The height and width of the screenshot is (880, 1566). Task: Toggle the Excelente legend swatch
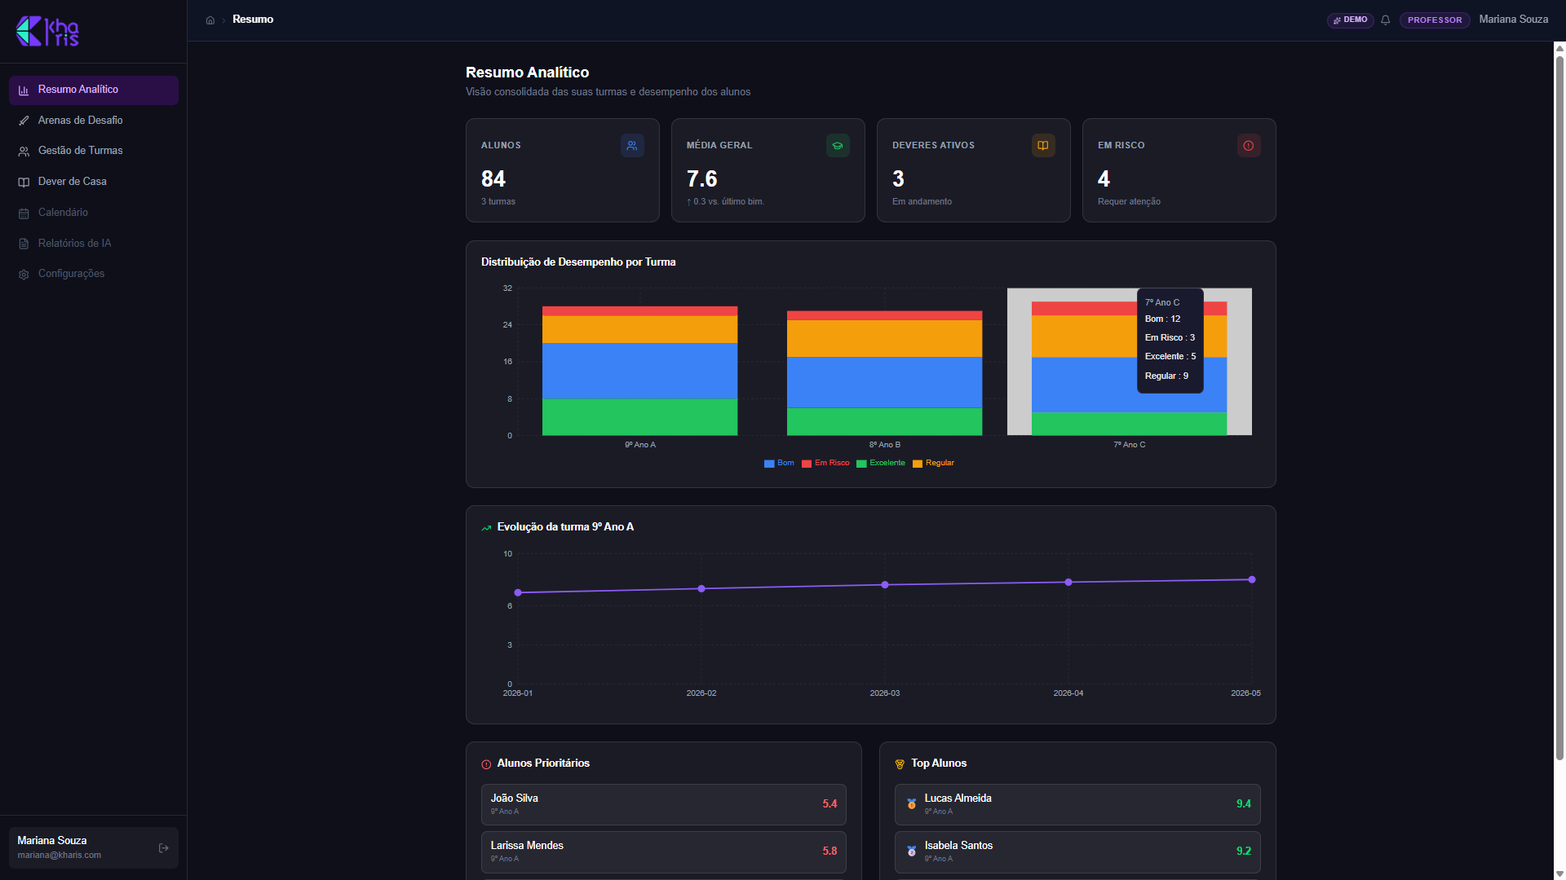861,464
